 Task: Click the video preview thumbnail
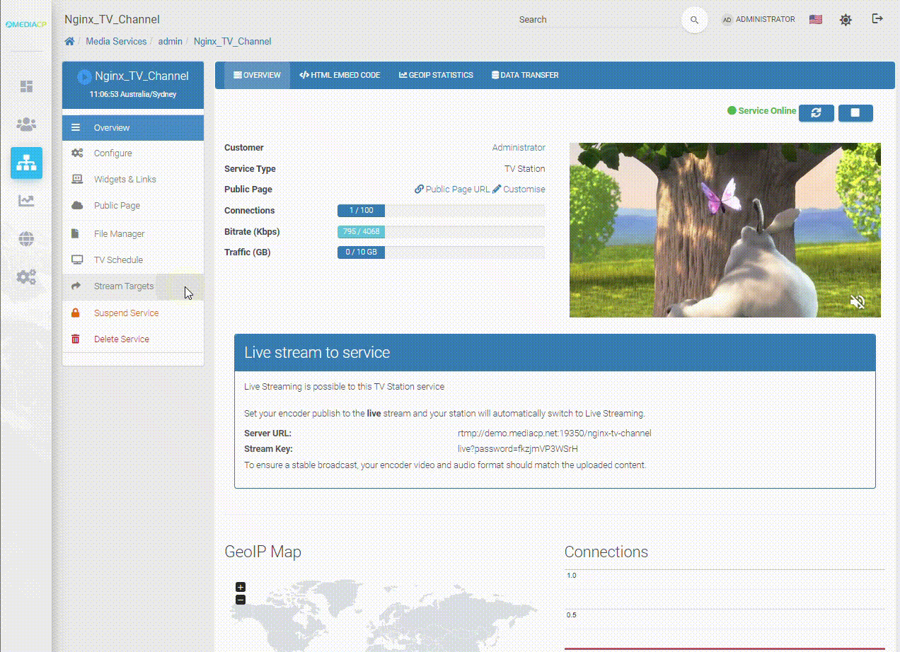tap(725, 231)
